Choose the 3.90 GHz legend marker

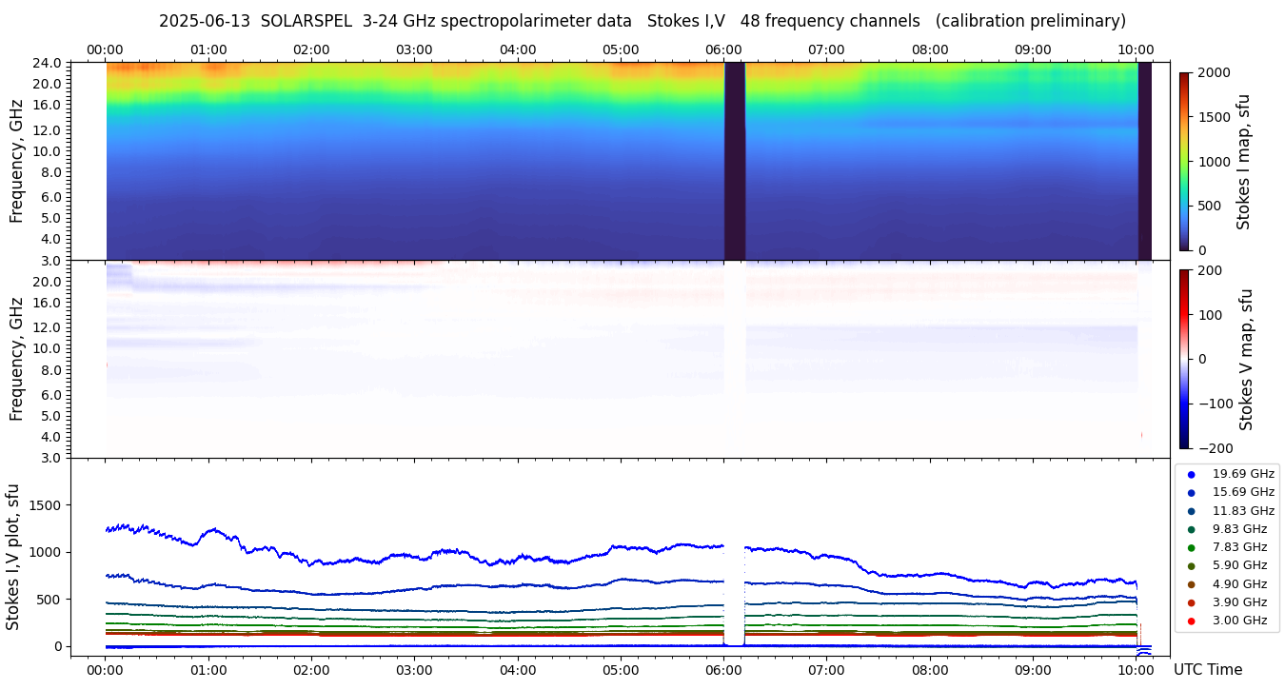[1191, 602]
